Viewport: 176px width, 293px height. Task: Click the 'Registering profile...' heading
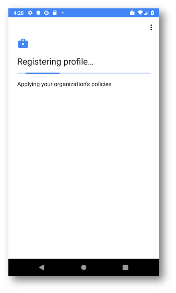coord(55,62)
